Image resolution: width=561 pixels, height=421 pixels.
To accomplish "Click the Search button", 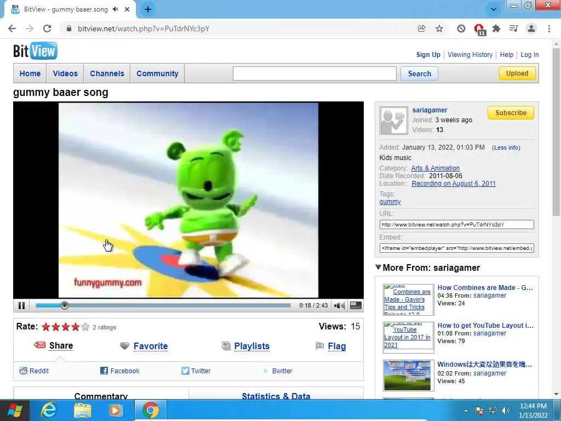I will [419, 73].
